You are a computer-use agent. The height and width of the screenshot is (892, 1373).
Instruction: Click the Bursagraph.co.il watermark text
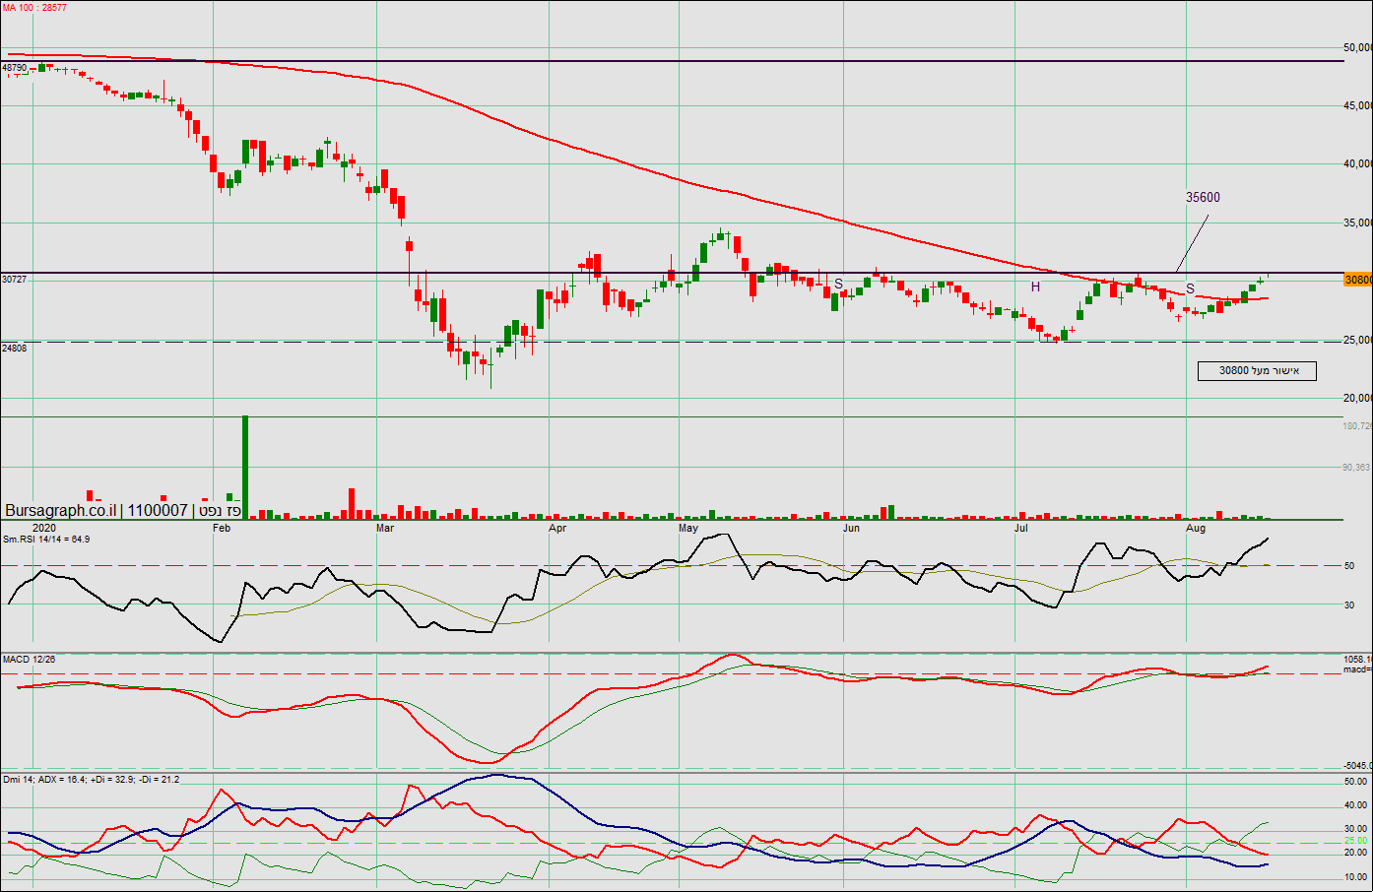(x=59, y=510)
